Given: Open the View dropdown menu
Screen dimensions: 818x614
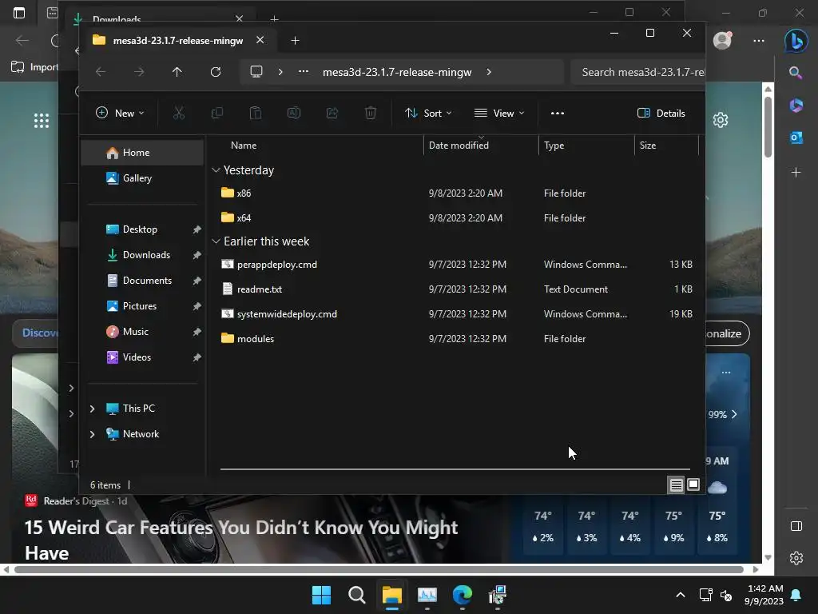Looking at the screenshot, I should tap(499, 113).
